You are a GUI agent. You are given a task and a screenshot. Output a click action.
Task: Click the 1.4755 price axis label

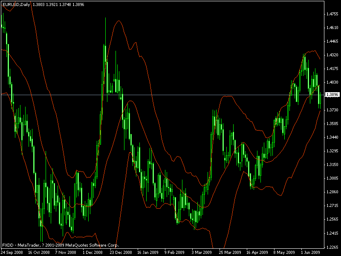coord(332,14)
